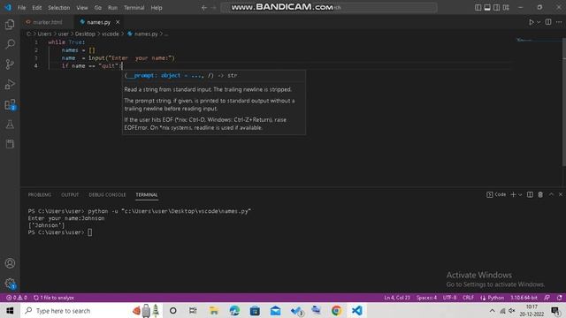Go forward with the right arrow
566x318 pixels.
(x=213, y=8)
